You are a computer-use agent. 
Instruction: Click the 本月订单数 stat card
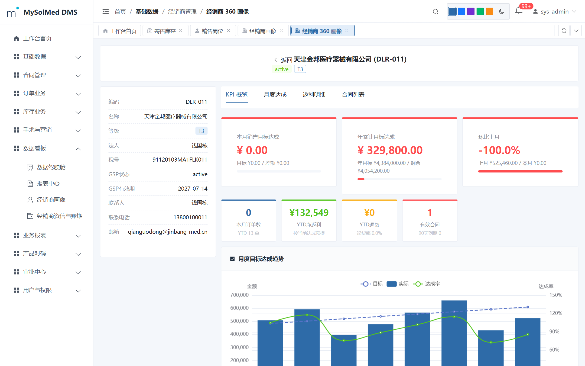[249, 221]
